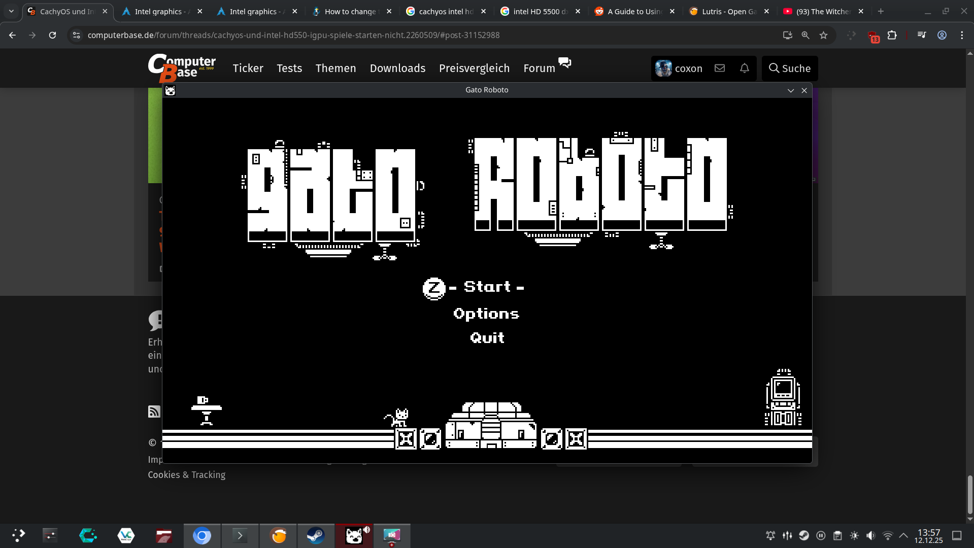
Task: Launch the CachyOS Hello app from taskbar
Action: (88, 535)
